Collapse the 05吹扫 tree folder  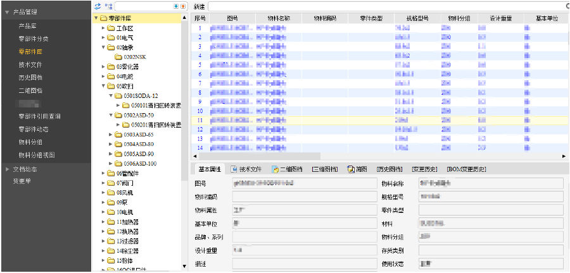[x=103, y=85]
